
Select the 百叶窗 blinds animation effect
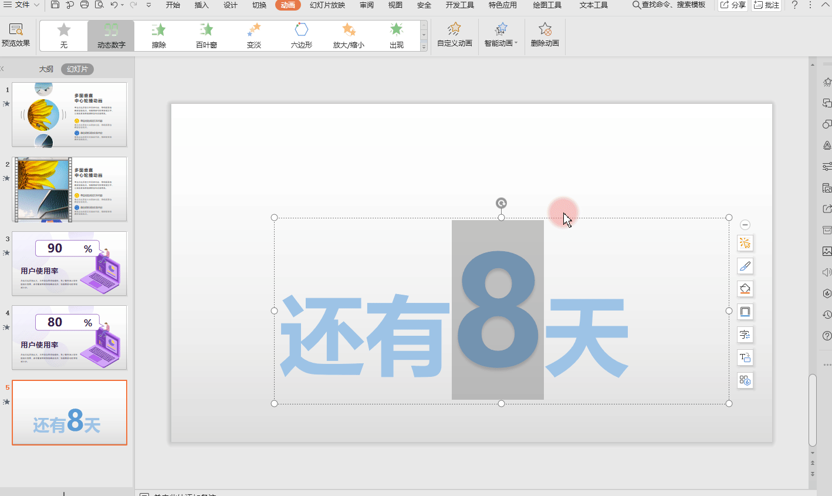(x=206, y=36)
